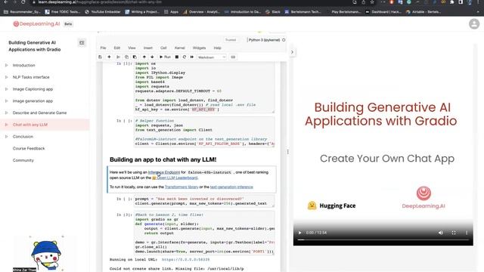Open video more options three-dot menu

point(467,233)
